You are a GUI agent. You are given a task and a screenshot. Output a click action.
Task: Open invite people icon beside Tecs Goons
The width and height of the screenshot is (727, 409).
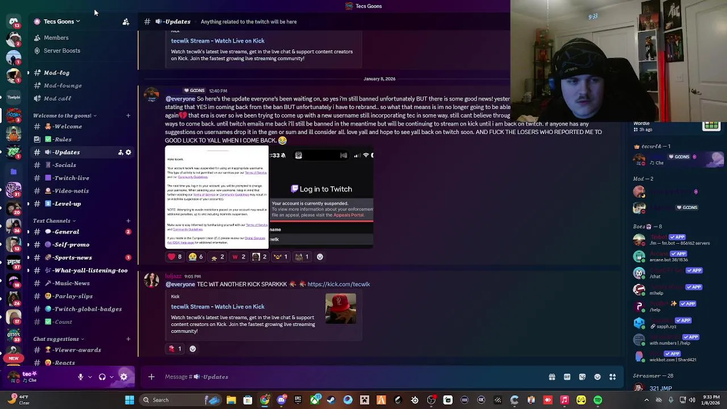point(126,22)
